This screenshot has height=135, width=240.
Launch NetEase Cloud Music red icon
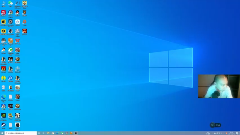click(3, 13)
